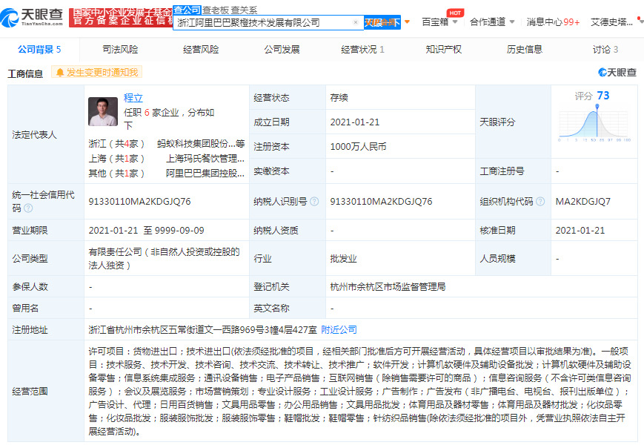Select the score number 73
This screenshot has width=644, height=445.
pyautogui.click(x=603, y=96)
